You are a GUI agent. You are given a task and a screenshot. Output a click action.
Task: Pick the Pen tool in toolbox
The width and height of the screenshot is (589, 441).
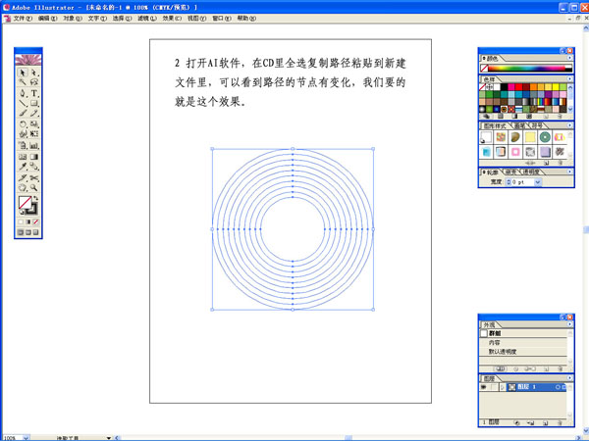pyautogui.click(x=23, y=93)
